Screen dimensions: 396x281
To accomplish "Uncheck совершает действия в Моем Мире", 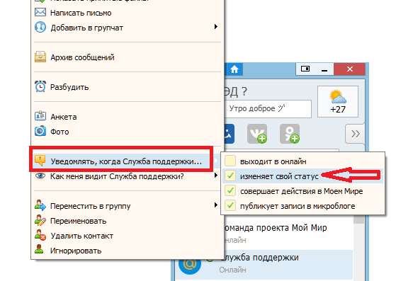I will point(230,190).
